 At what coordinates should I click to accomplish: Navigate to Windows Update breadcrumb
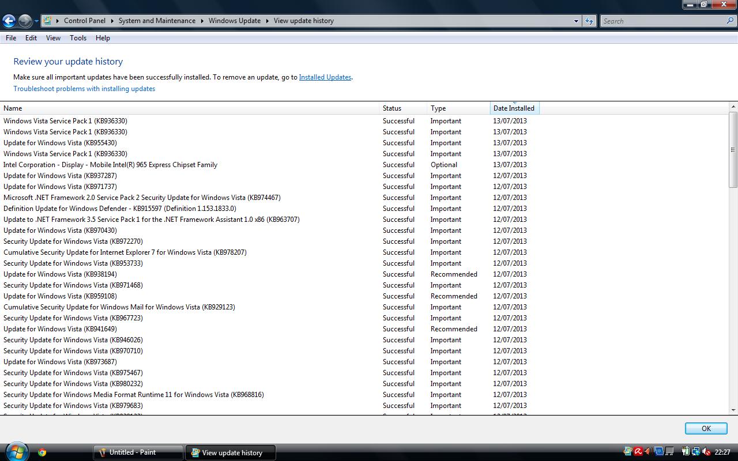click(235, 21)
